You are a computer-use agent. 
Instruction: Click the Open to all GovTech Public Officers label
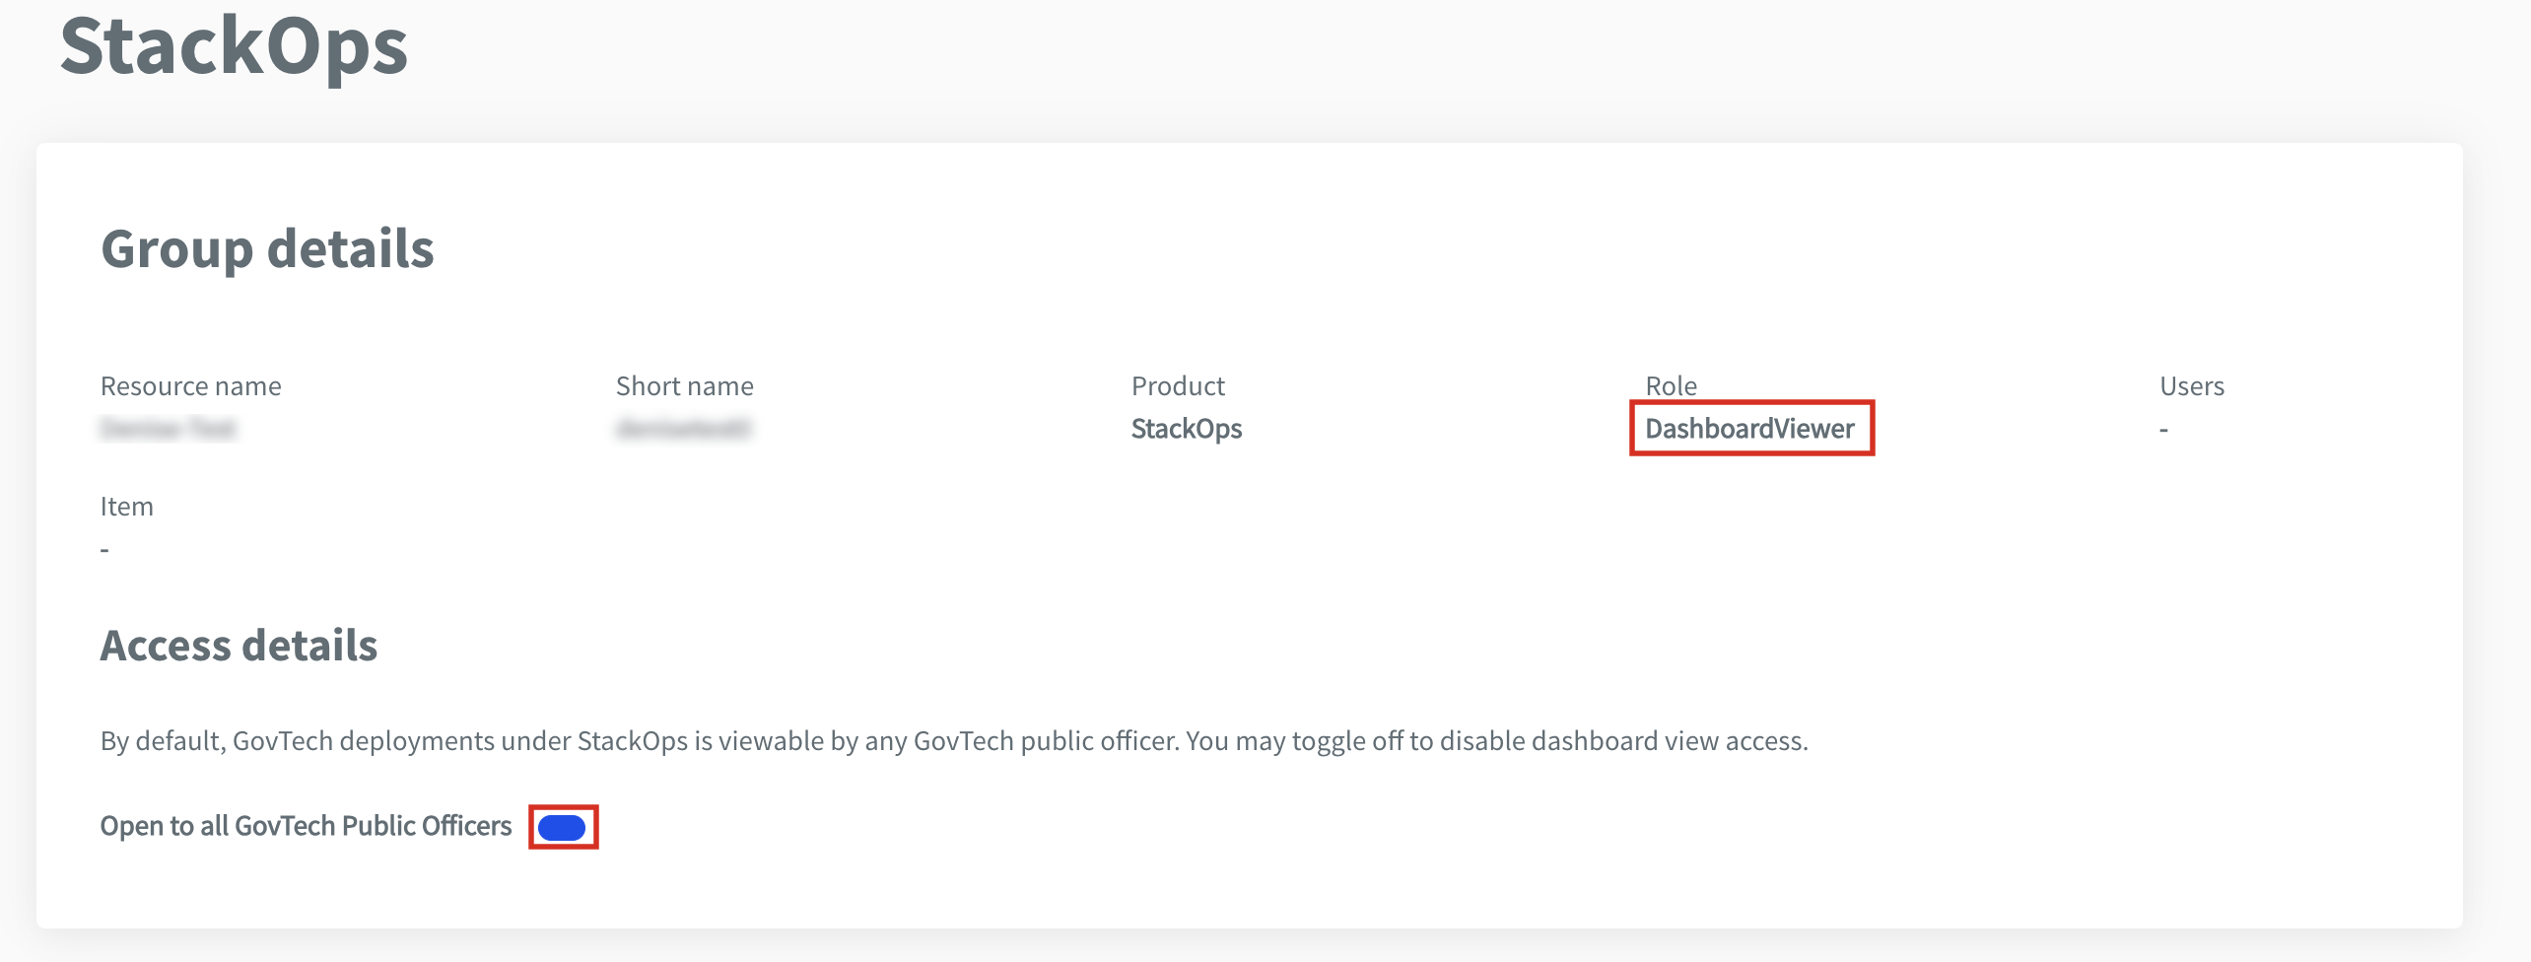tap(306, 826)
